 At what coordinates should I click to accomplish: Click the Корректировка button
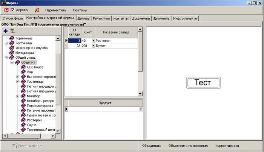point(227,146)
